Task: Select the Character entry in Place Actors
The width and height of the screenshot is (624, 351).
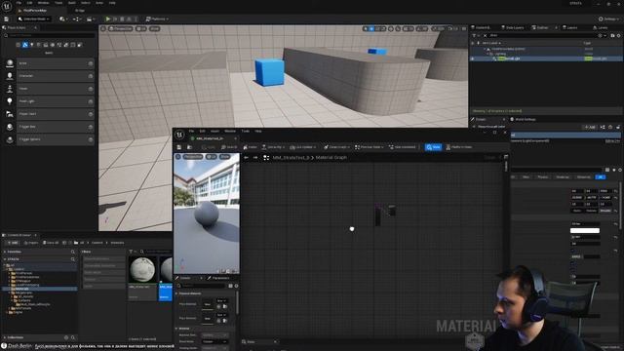Action: pos(56,76)
